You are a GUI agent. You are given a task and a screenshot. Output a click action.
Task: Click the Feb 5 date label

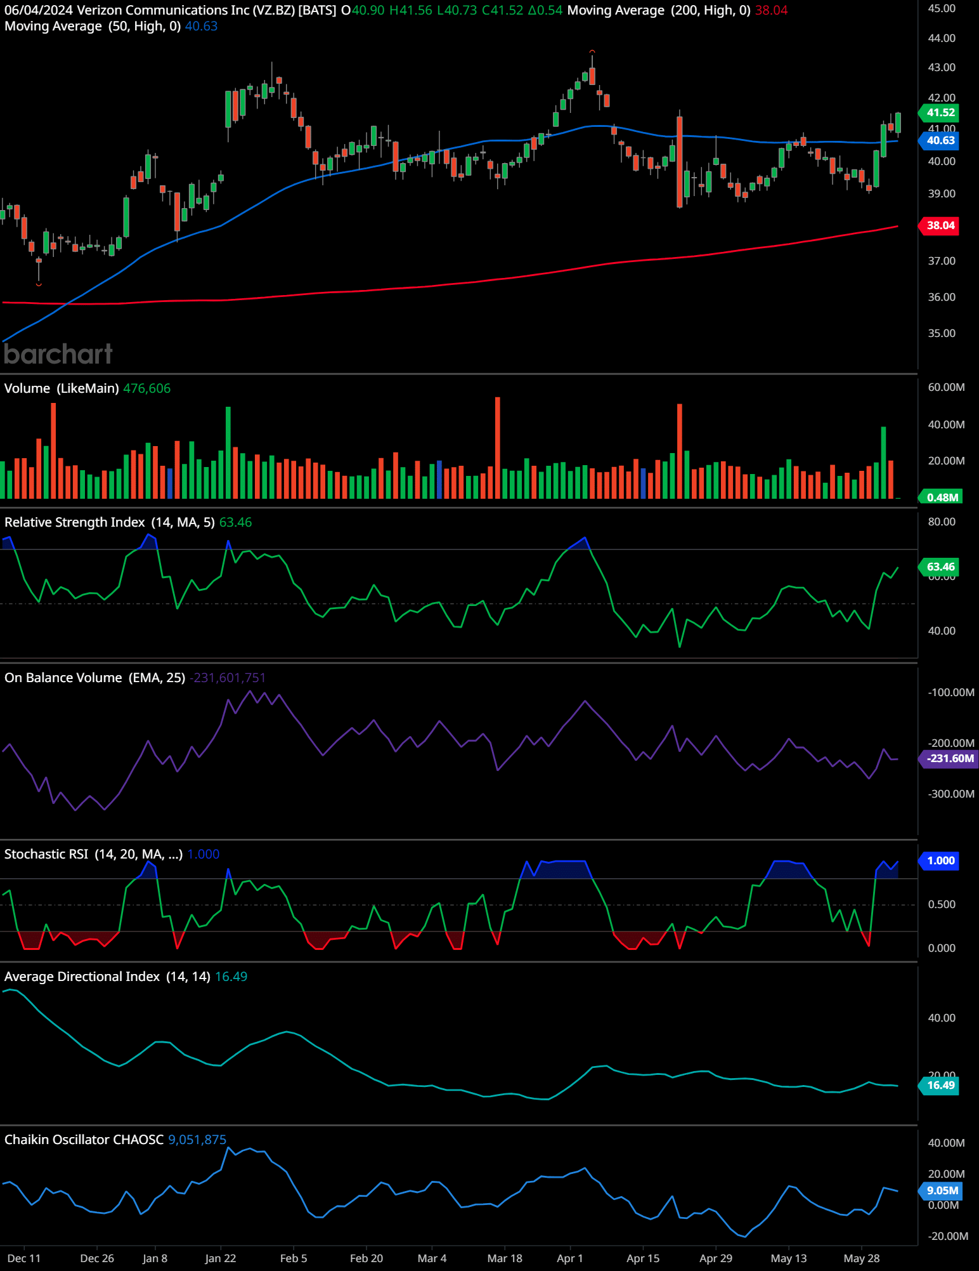click(x=294, y=1258)
